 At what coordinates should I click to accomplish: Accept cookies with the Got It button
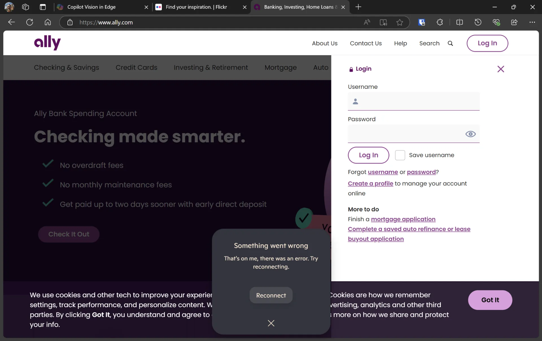pyautogui.click(x=490, y=300)
